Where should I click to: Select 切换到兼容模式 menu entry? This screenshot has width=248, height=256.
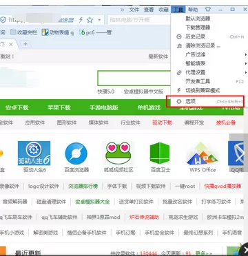(x=203, y=90)
